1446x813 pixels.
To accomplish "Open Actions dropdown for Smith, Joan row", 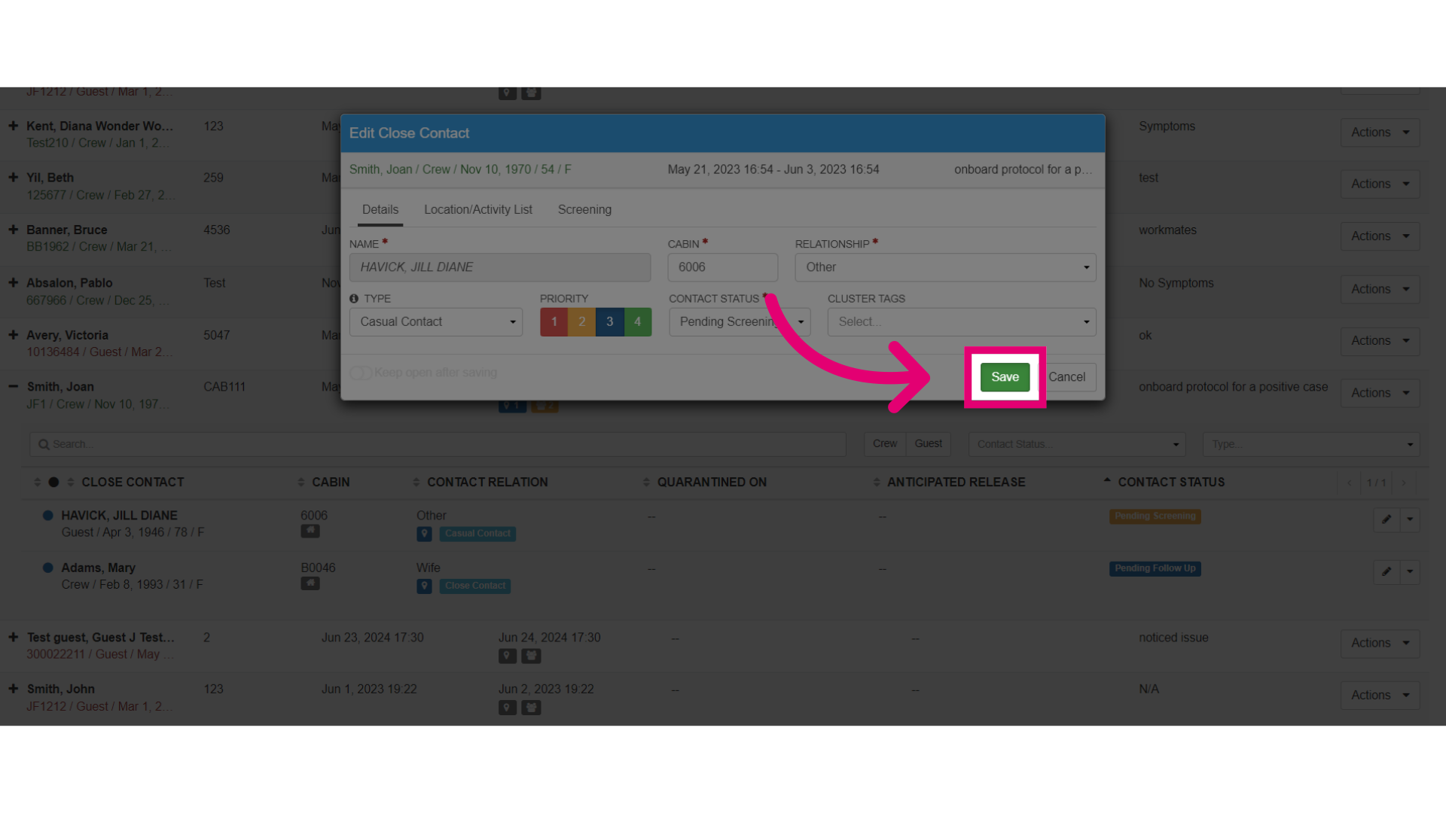I will tap(1380, 393).
